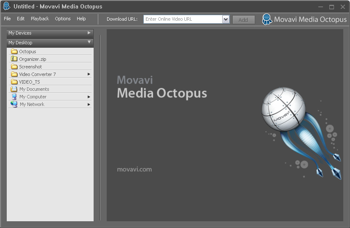
Task: Click the Add button
Action: [x=243, y=20]
